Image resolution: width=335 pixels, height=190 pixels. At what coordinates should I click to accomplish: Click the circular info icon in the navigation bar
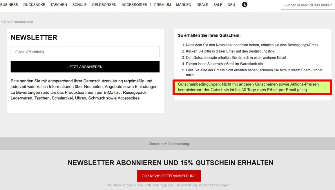(245, 4)
